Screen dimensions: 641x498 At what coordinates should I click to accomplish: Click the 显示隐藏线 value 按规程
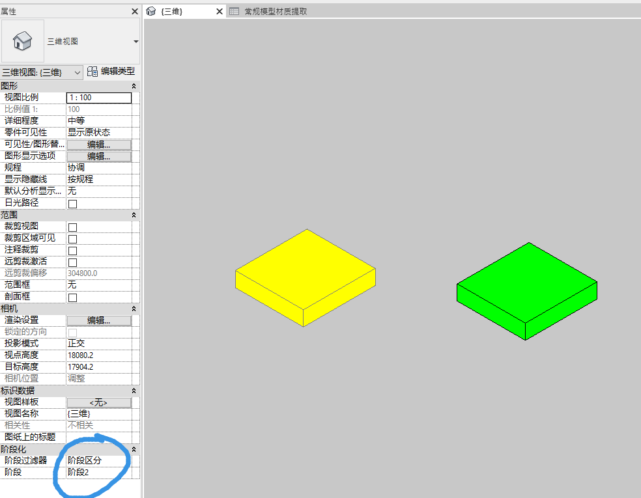tap(81, 180)
